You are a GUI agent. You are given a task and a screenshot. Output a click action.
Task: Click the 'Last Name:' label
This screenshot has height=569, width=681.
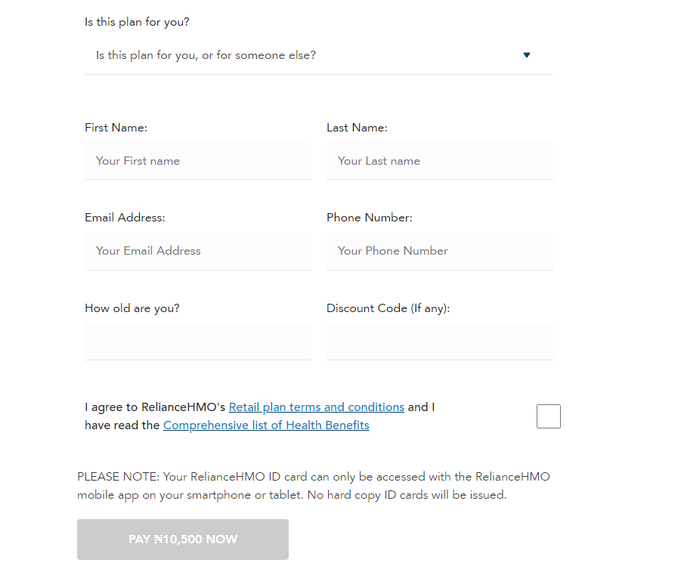357,128
